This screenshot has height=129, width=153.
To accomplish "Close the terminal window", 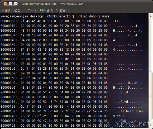I will coord(5,4).
